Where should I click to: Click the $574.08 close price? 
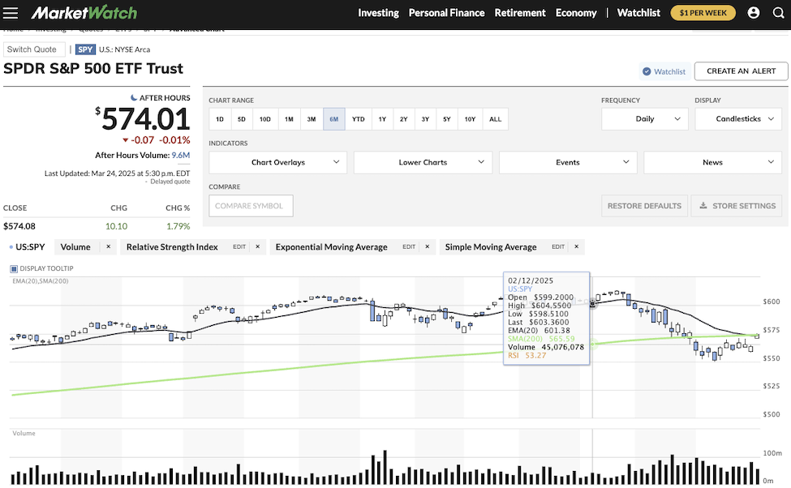pyautogui.click(x=19, y=226)
